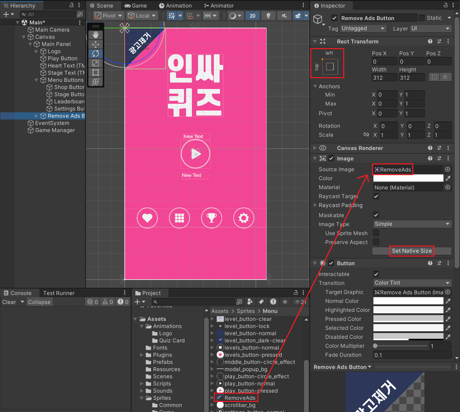Select the Hand view tool in Scene overlay
The width and height of the screenshot is (460, 412).
(96, 35)
